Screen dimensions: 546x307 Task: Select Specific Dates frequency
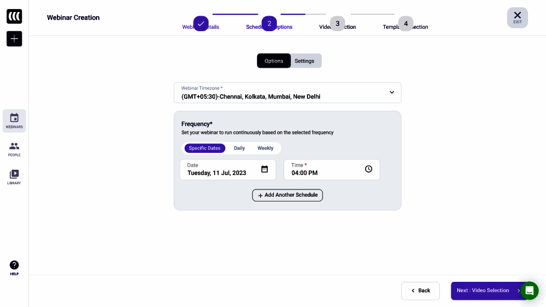pyautogui.click(x=205, y=148)
